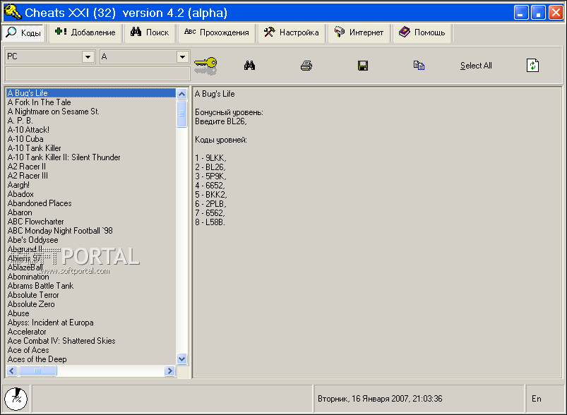Click the Бонусный уровень: heading in cheat text
This screenshot has width=567, height=415.
(x=229, y=112)
